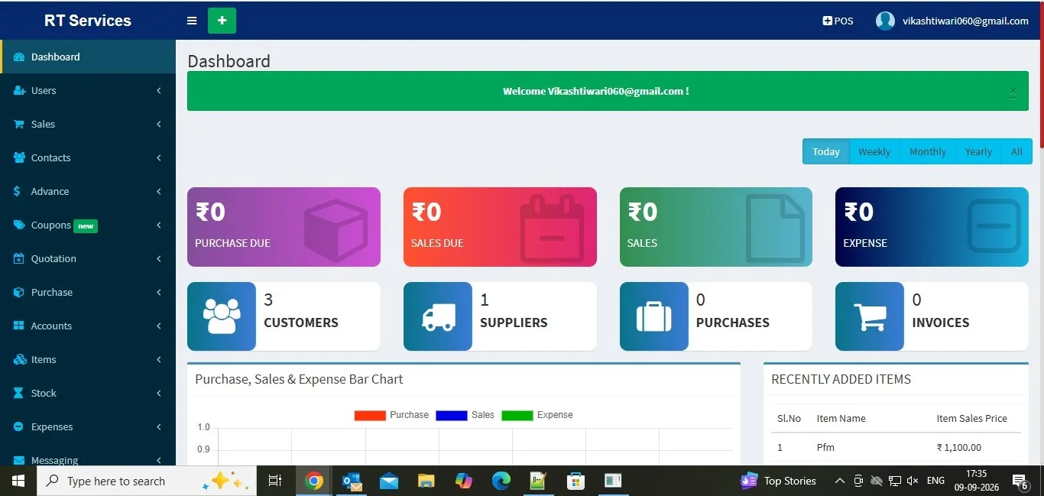Click the Quotation calendar-plus icon
Viewport: 1044px width, 496px height.
coord(19,259)
